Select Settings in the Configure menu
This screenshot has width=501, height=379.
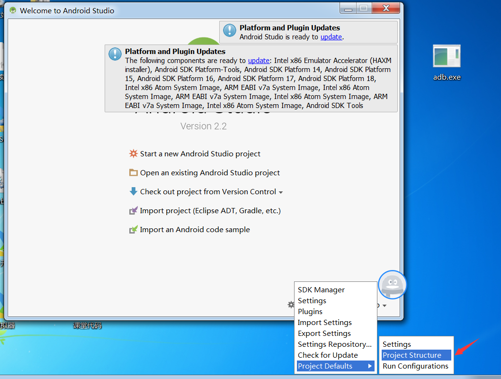point(335,301)
